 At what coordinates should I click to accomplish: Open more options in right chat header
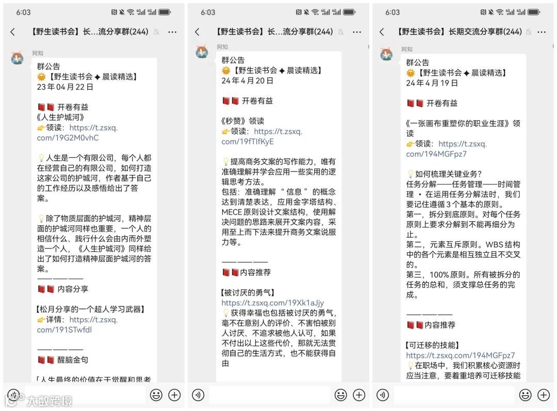point(542,32)
